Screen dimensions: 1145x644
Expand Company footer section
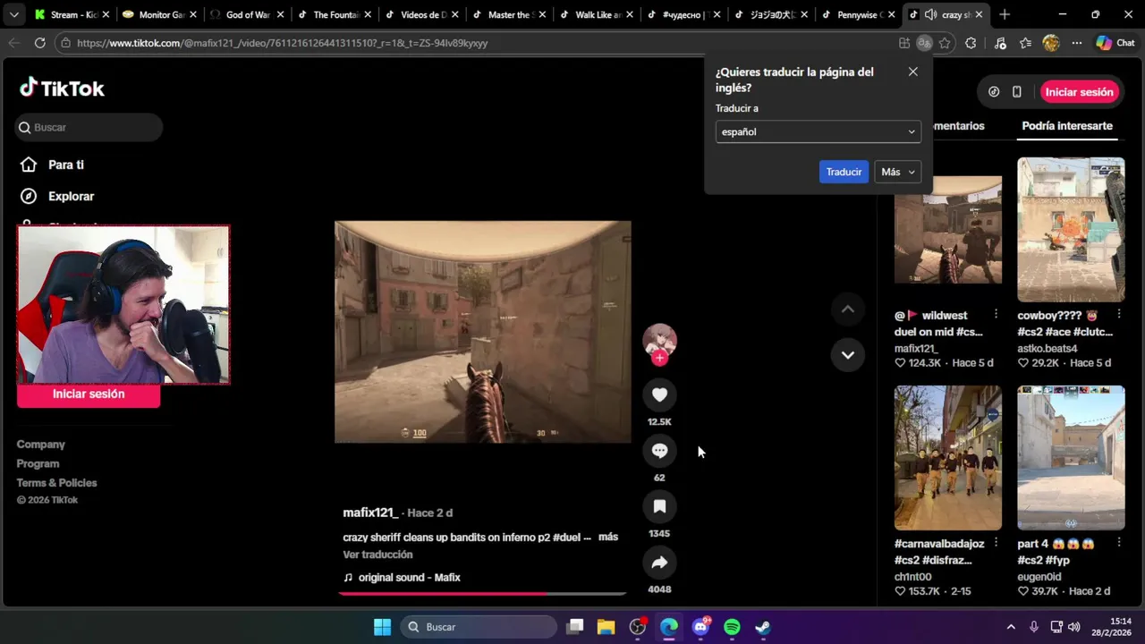41,445
